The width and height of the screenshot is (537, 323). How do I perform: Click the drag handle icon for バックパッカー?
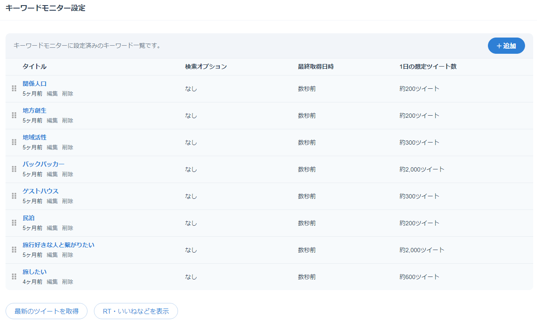(14, 169)
